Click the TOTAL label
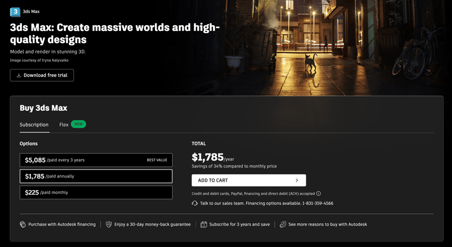 click(199, 144)
